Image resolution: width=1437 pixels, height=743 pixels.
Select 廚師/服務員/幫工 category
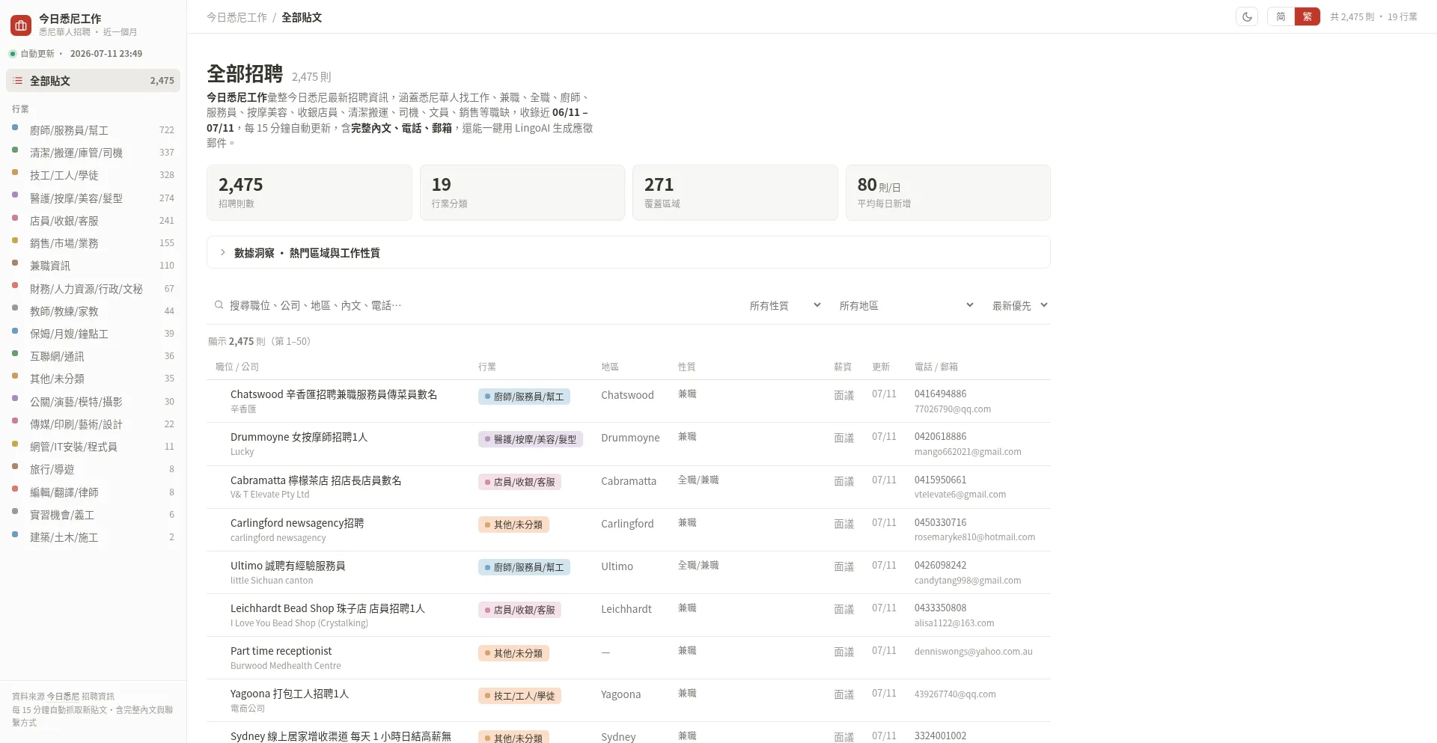(x=93, y=130)
